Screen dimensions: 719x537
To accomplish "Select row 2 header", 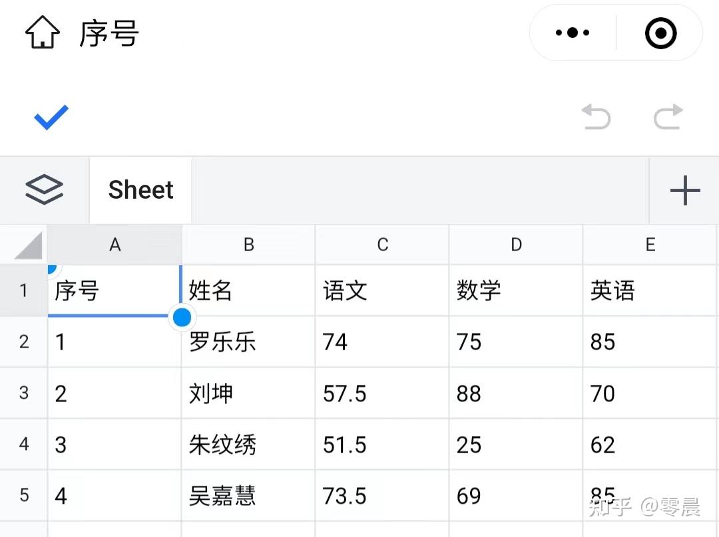I will click(23, 342).
